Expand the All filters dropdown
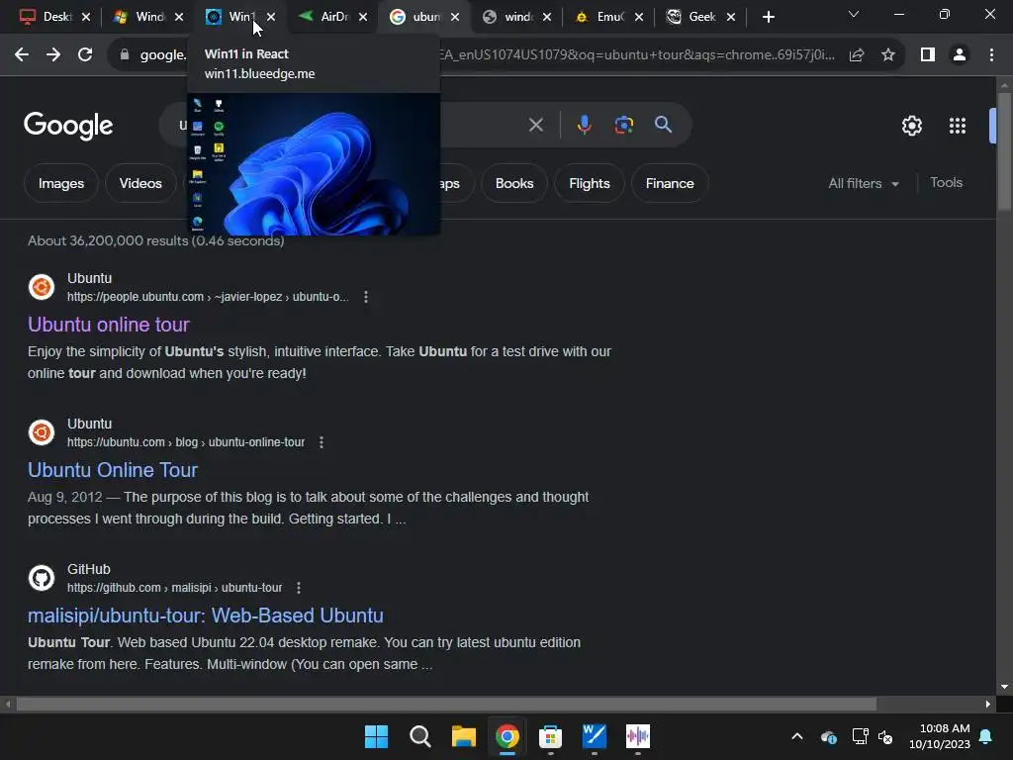1013x760 pixels. point(864,183)
